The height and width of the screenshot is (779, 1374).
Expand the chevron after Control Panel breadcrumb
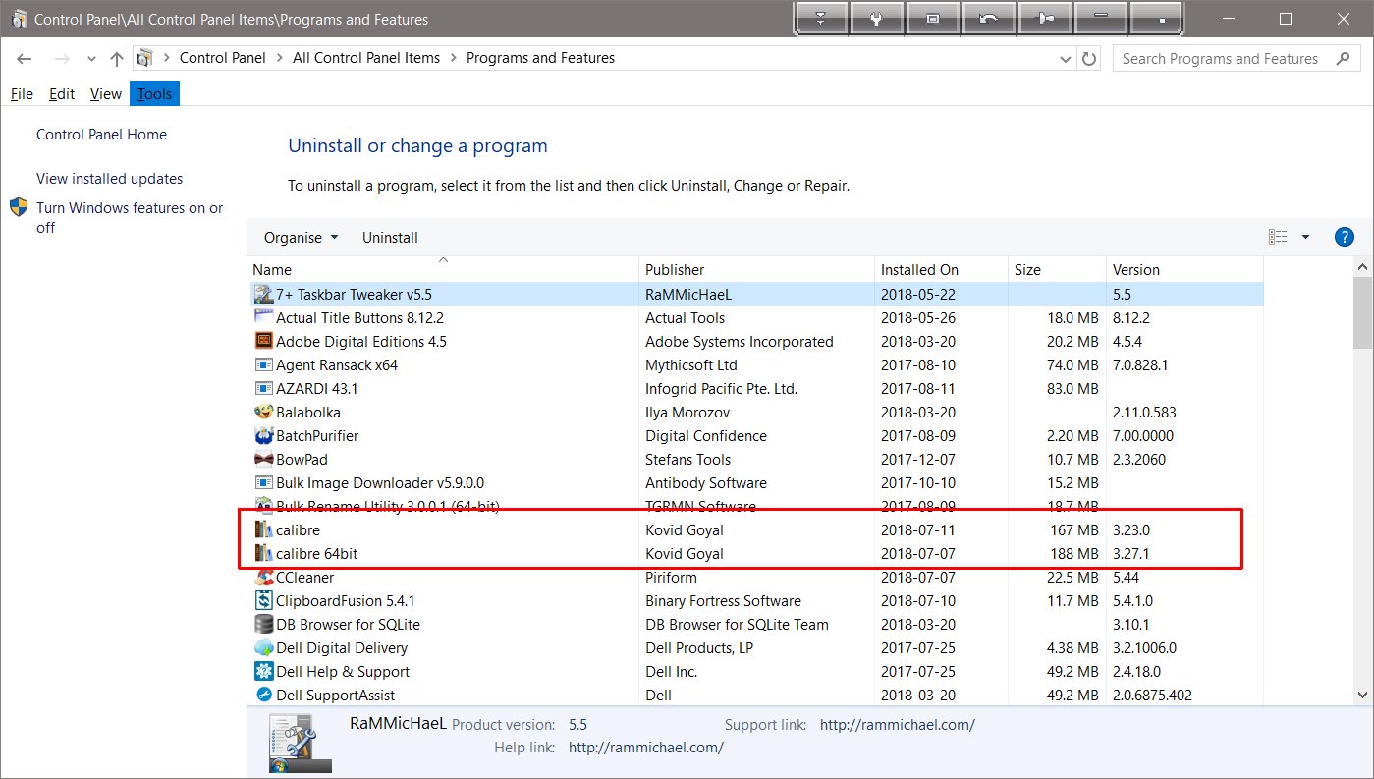pos(279,58)
